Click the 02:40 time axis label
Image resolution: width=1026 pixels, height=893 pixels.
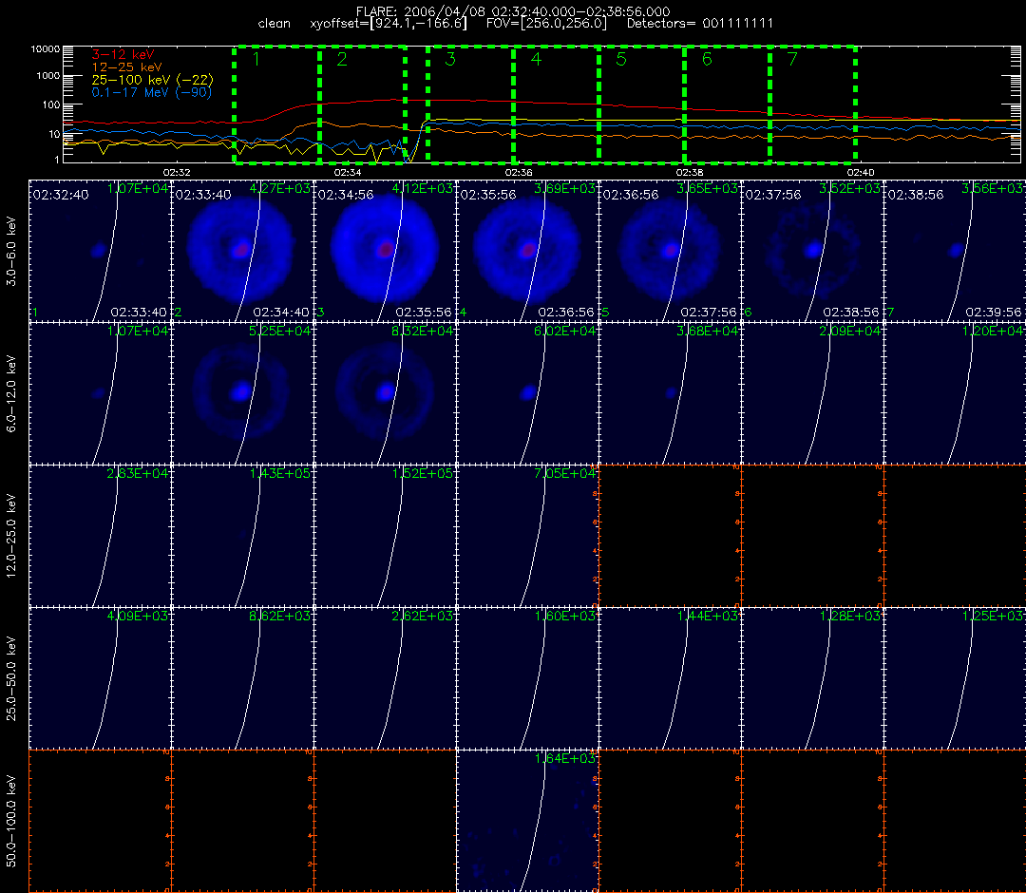click(860, 173)
